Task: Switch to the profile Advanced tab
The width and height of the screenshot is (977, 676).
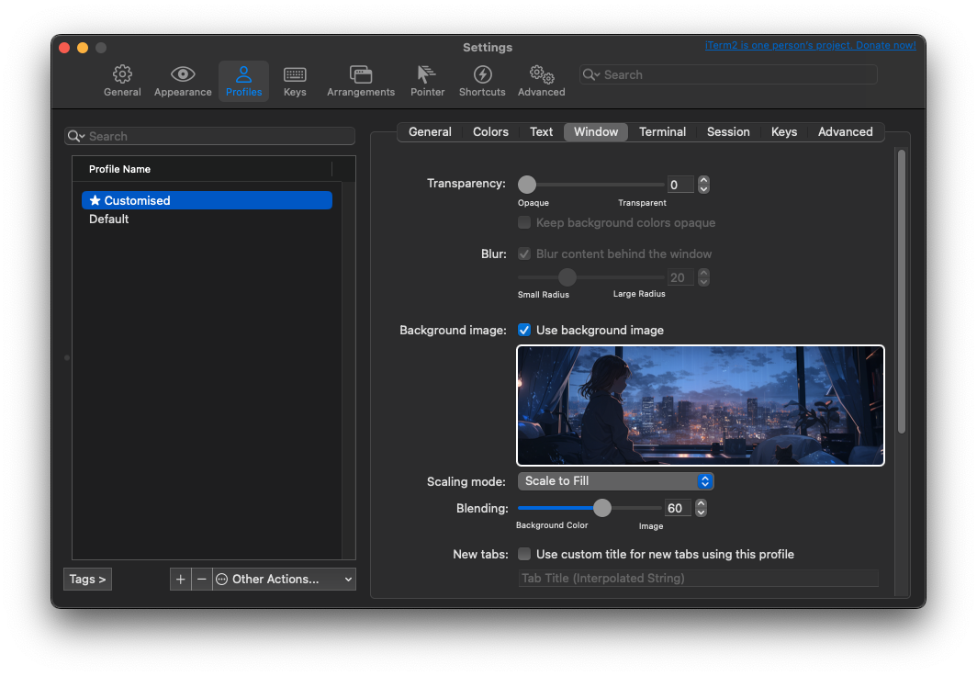Action: click(845, 131)
